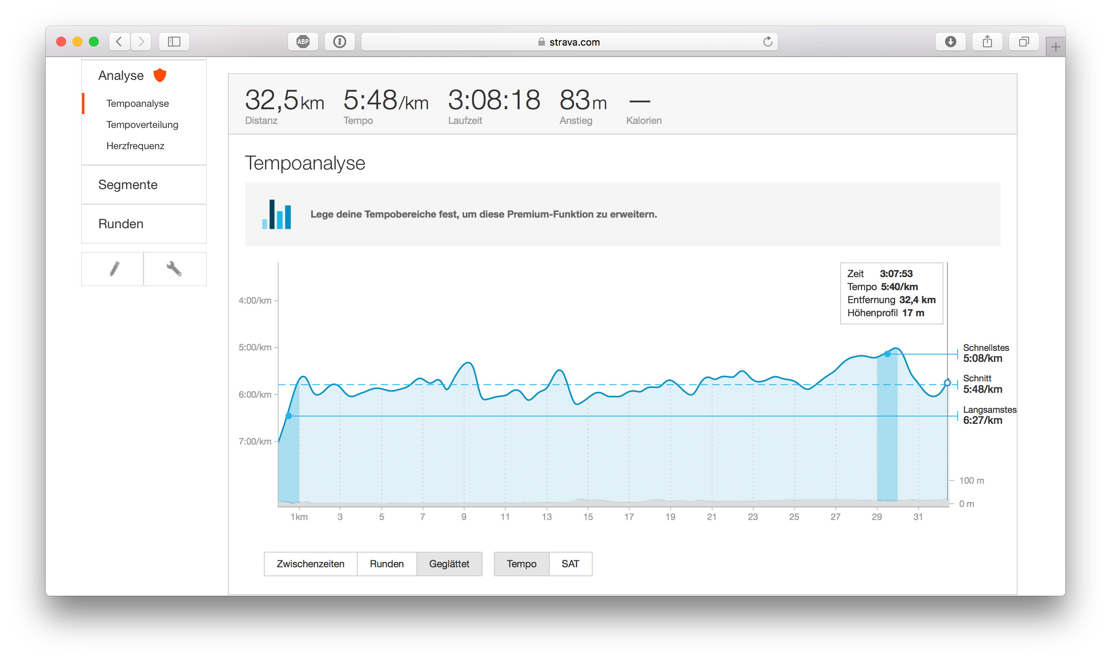Select Geglättet smoothing option

coord(449,564)
